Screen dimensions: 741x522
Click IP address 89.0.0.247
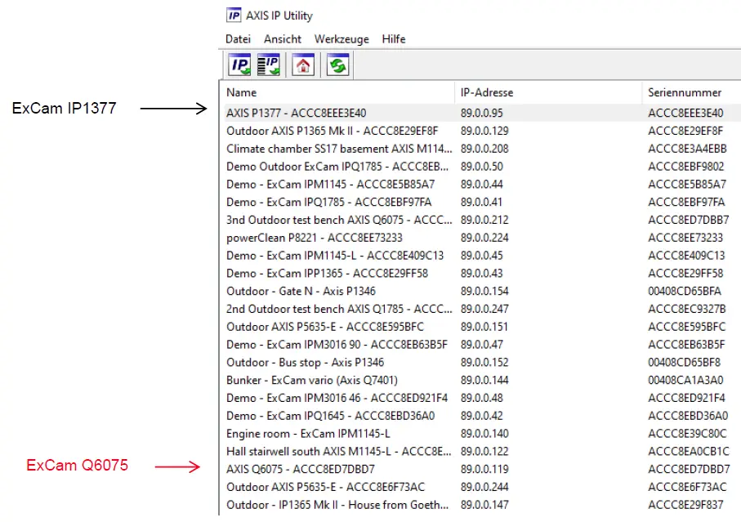[484, 309]
